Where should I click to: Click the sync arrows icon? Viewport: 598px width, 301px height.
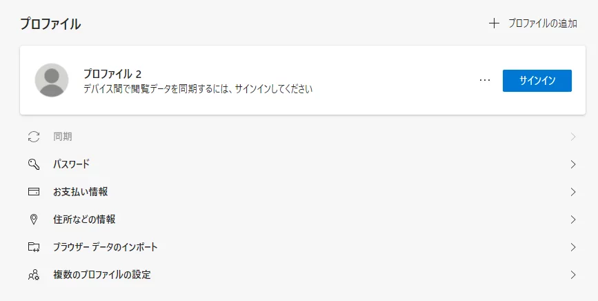tap(34, 137)
